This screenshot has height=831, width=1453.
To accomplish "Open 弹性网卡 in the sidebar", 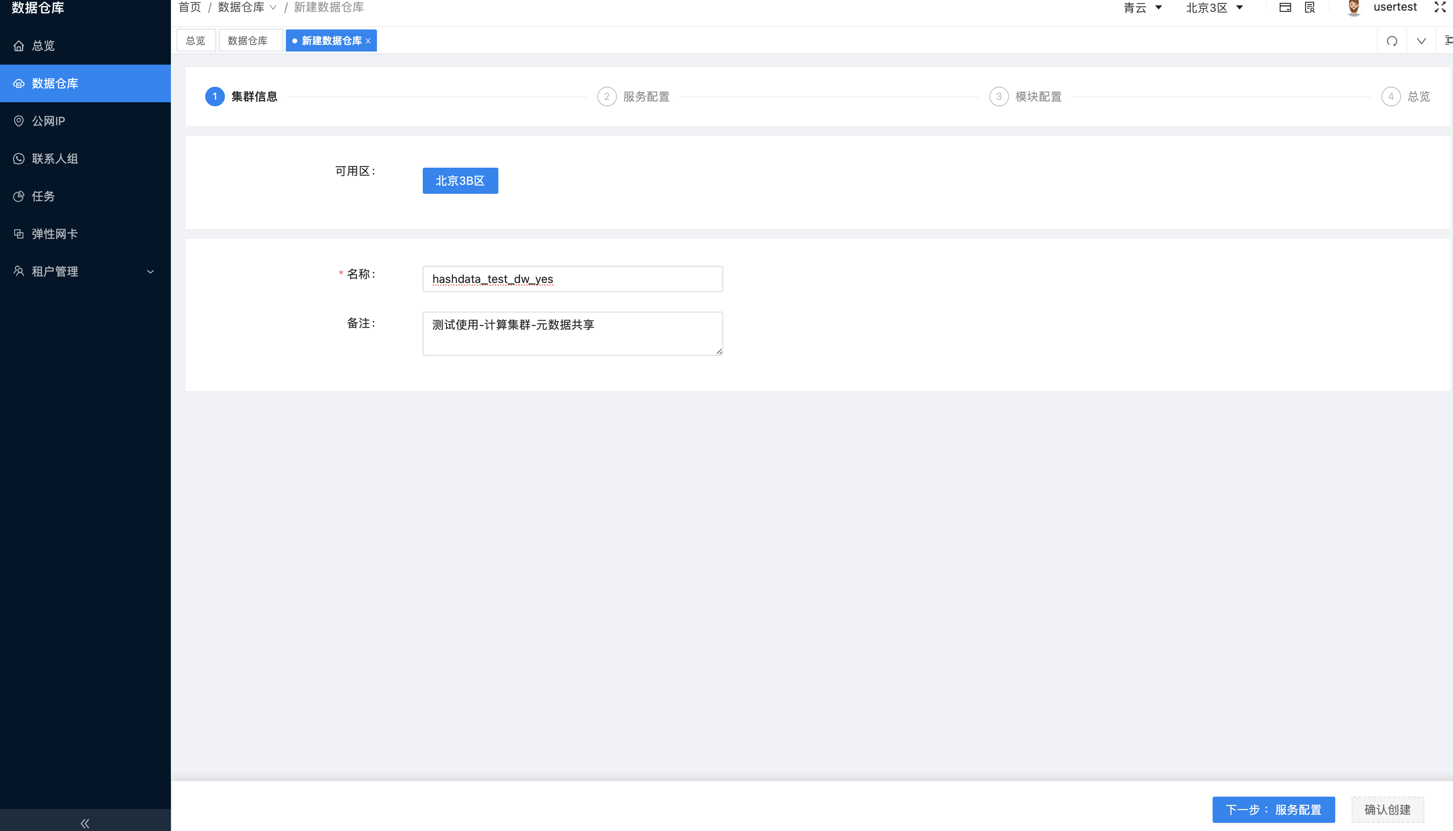I will click(55, 234).
